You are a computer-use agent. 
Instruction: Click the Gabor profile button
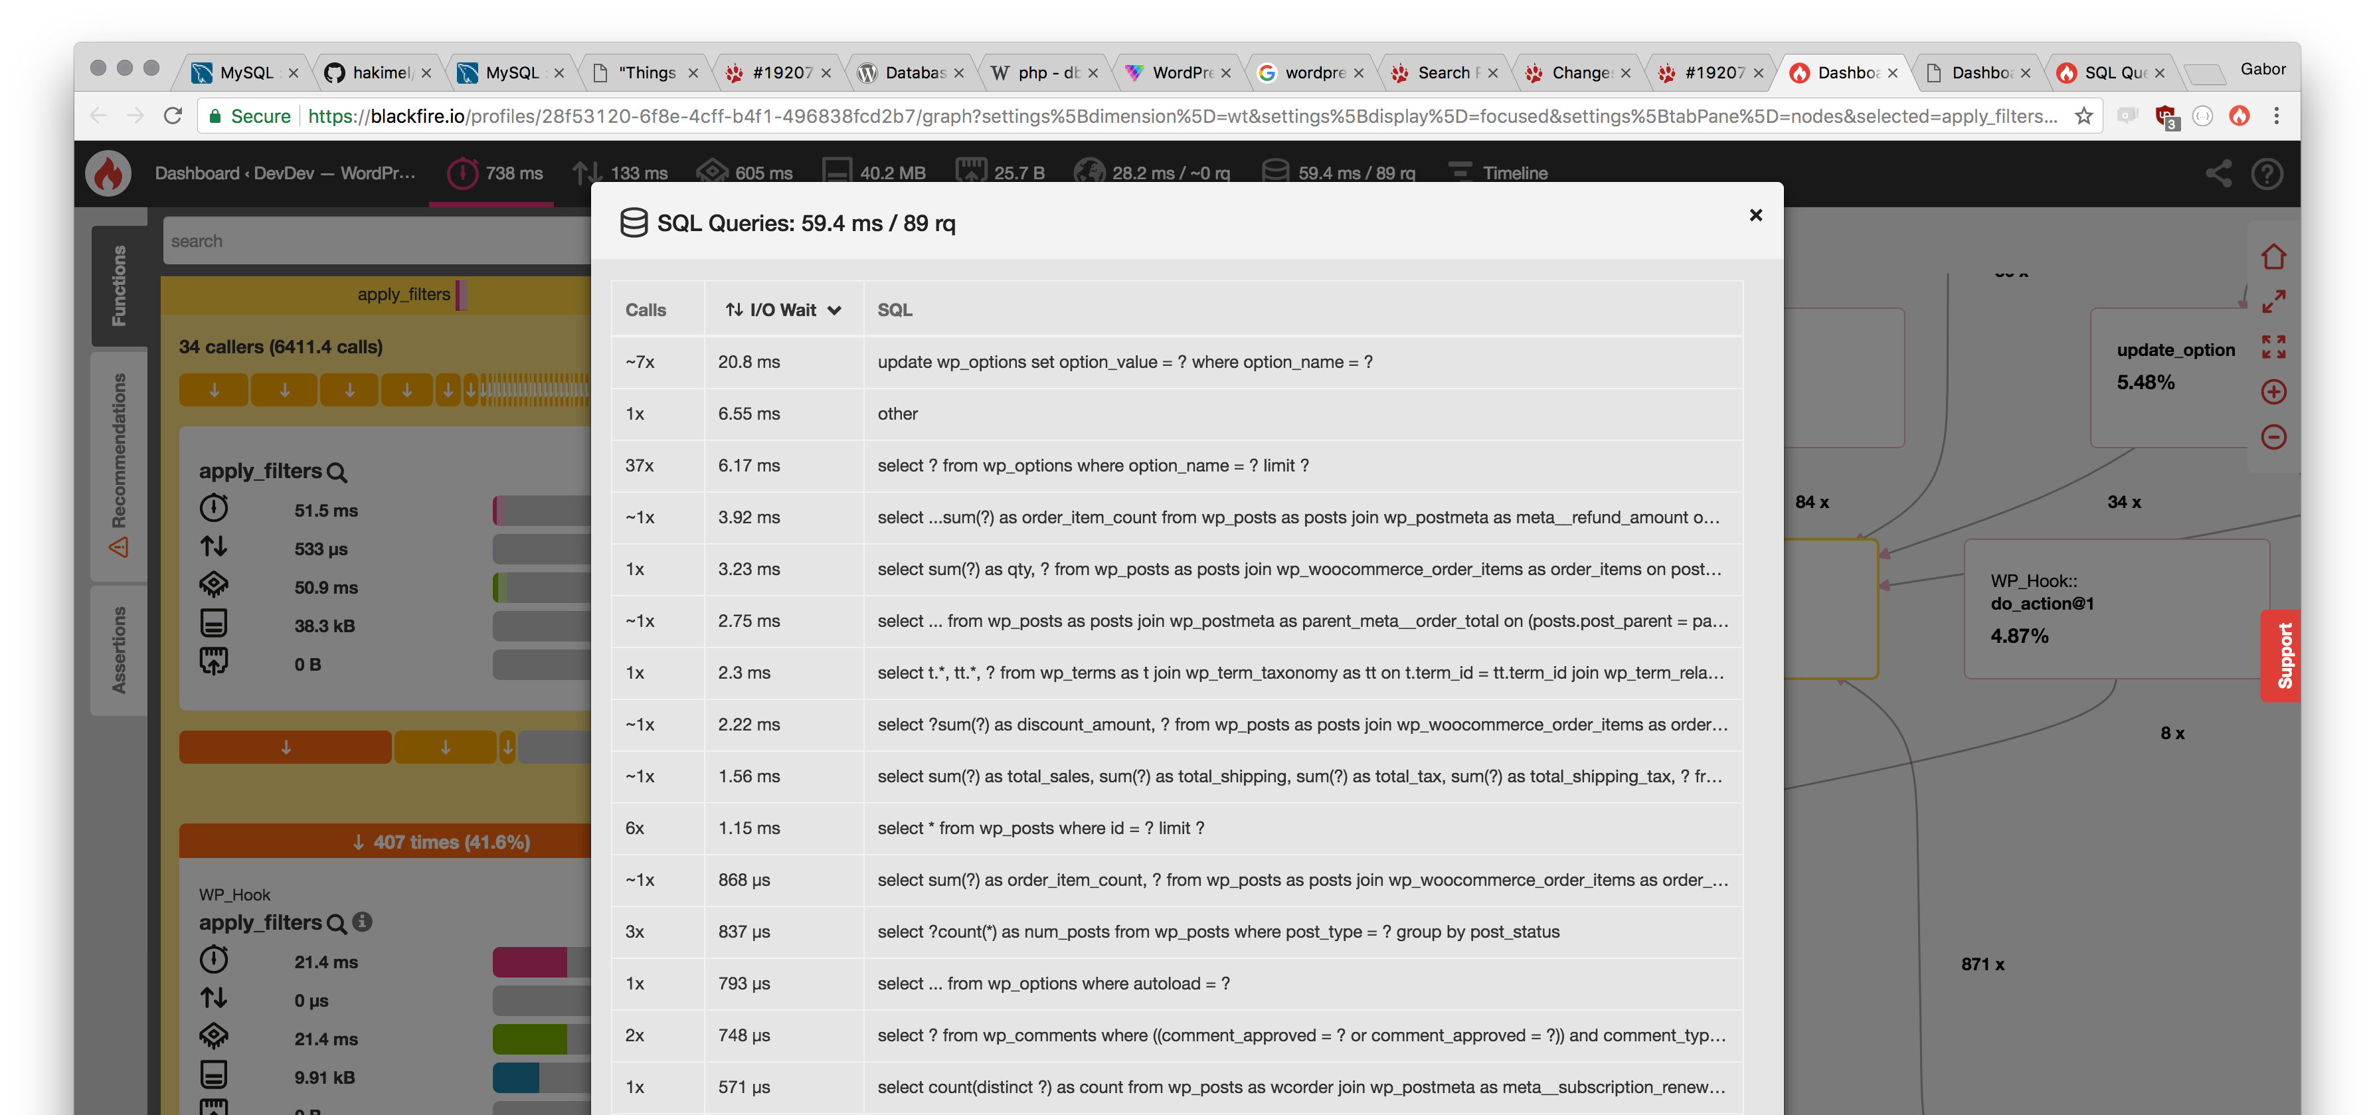click(2263, 69)
